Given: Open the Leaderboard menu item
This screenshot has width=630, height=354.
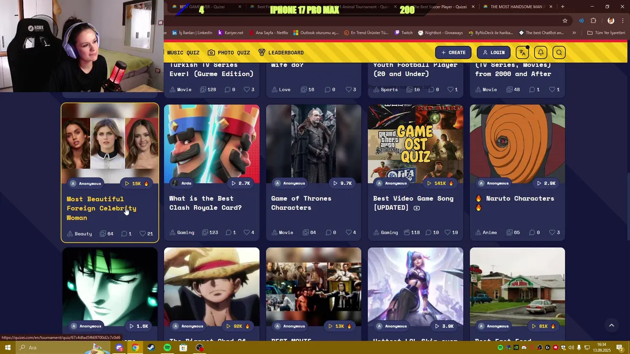Looking at the screenshot, I should click(x=281, y=53).
